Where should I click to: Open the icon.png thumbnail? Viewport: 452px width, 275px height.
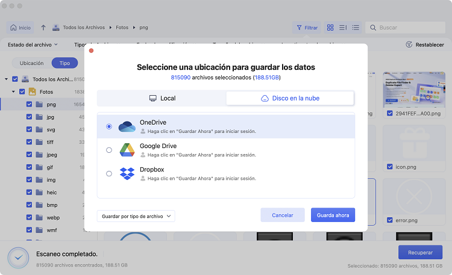[414, 143]
